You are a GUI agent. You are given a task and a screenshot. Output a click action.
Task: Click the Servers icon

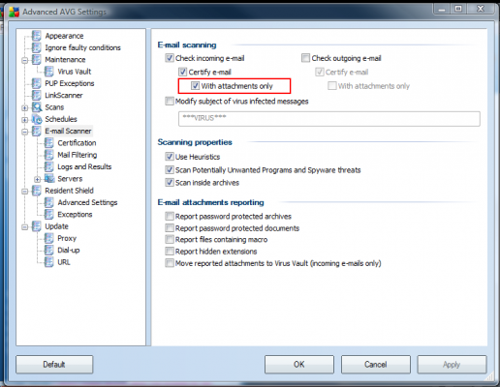click(x=49, y=178)
